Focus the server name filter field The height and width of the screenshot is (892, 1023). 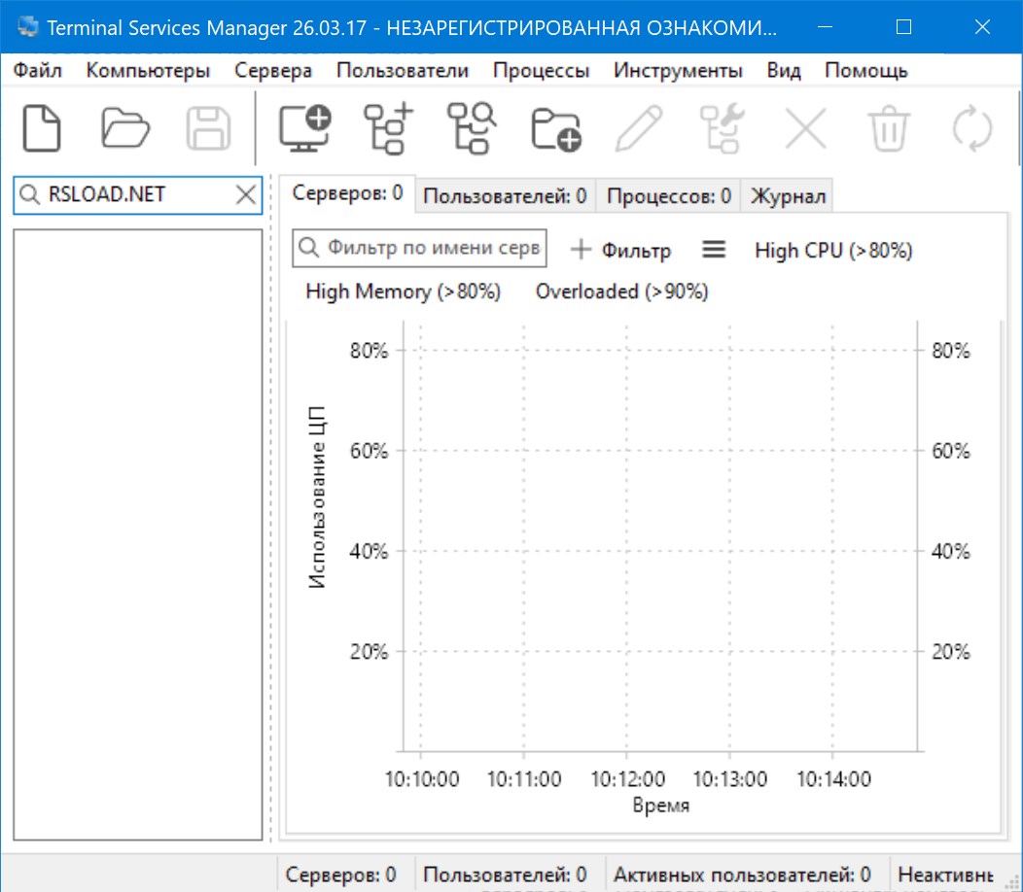(431, 248)
